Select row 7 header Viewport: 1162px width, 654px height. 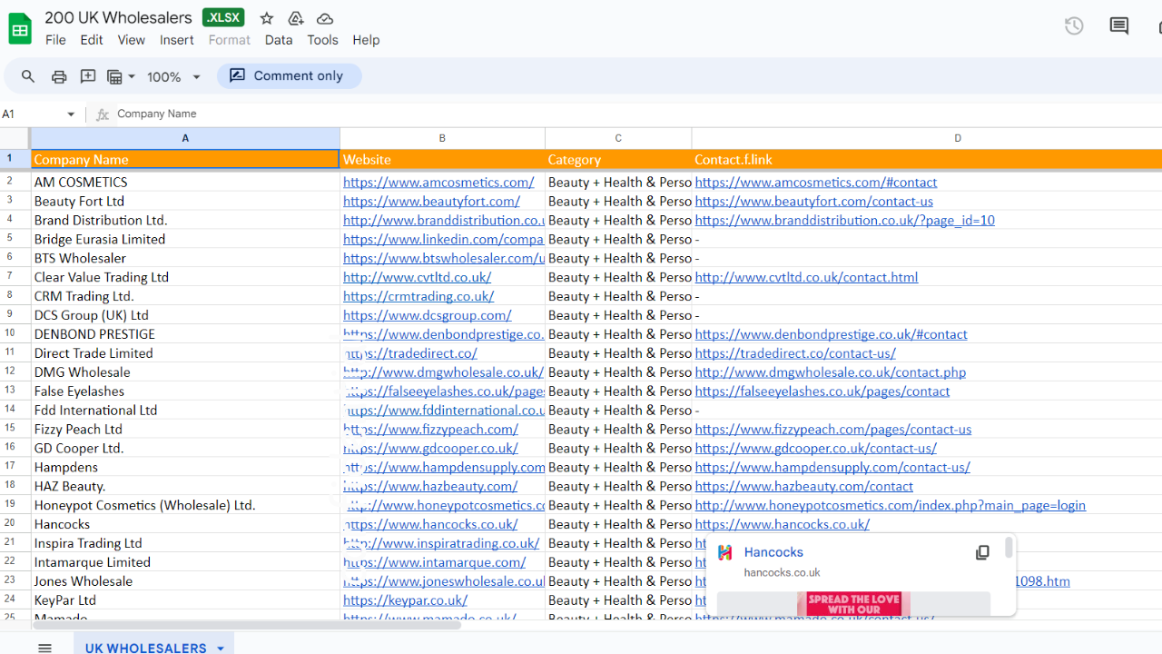tap(15, 277)
